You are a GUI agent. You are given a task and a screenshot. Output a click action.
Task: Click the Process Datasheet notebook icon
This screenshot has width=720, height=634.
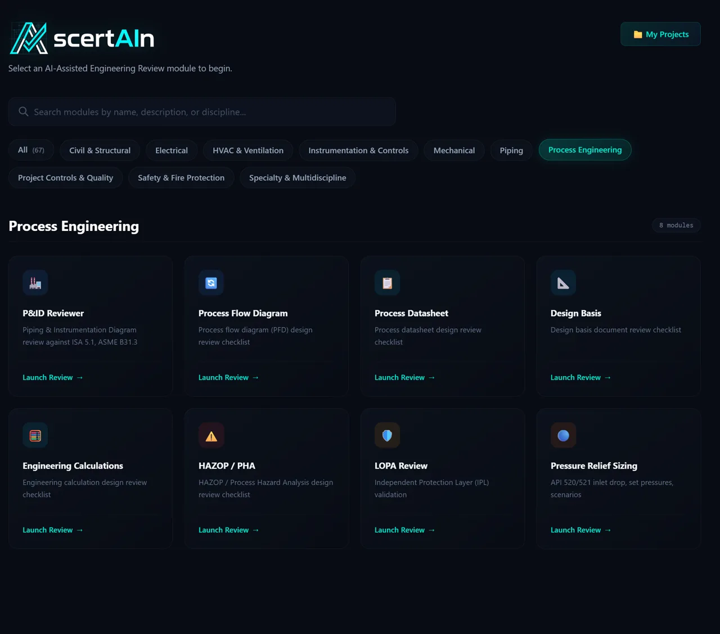click(387, 283)
